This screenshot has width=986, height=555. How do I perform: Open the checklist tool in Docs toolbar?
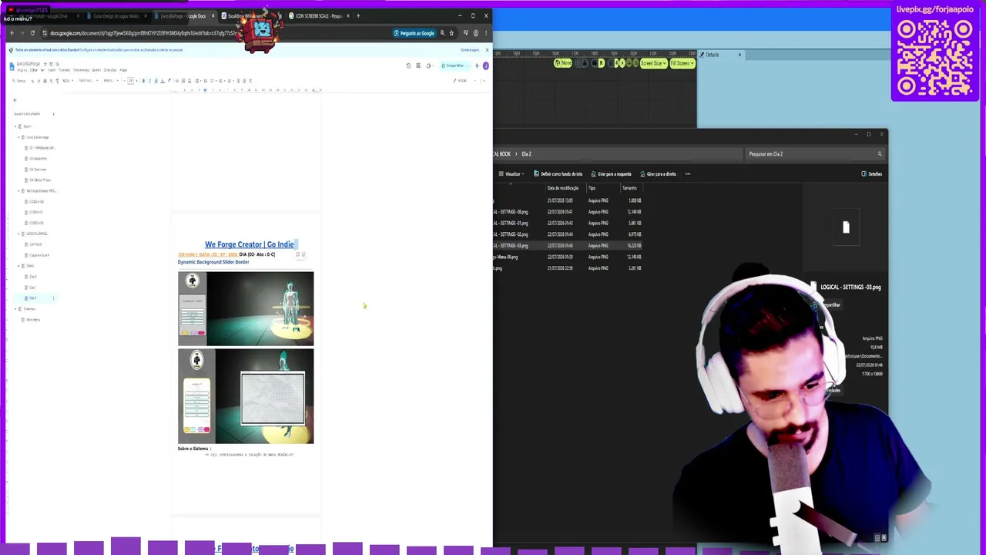pos(212,81)
